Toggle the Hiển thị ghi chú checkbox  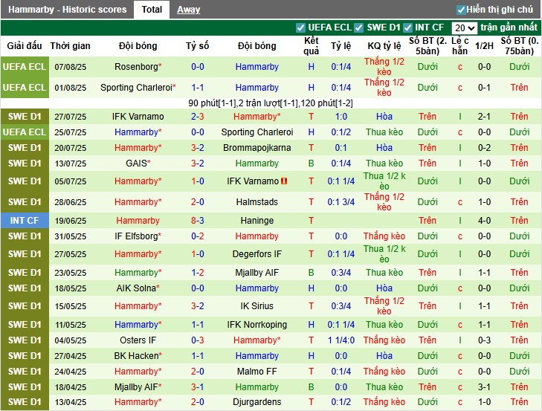pos(461,10)
